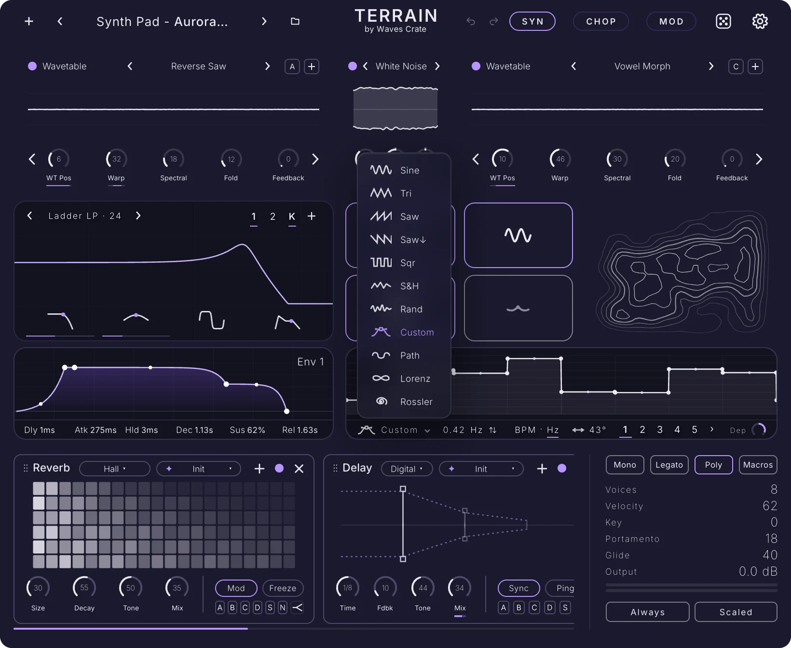Image resolution: width=791 pixels, height=648 pixels.
Task: Select the sine wave shape tile
Action: tap(518, 235)
